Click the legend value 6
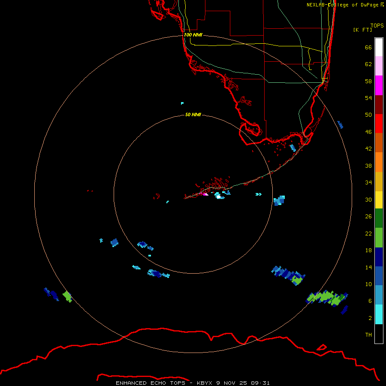This screenshot has height=386, width=386. [x=370, y=301]
